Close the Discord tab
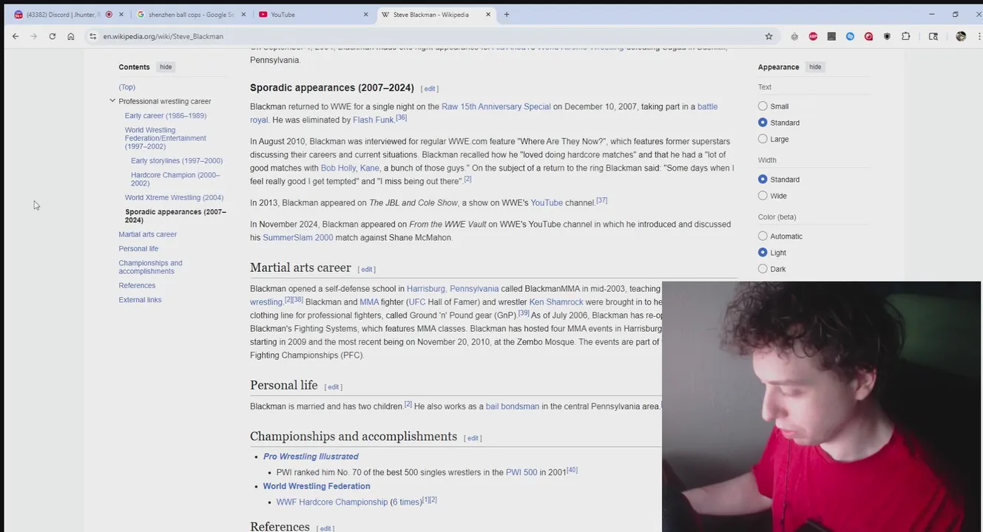983x532 pixels. tap(121, 14)
